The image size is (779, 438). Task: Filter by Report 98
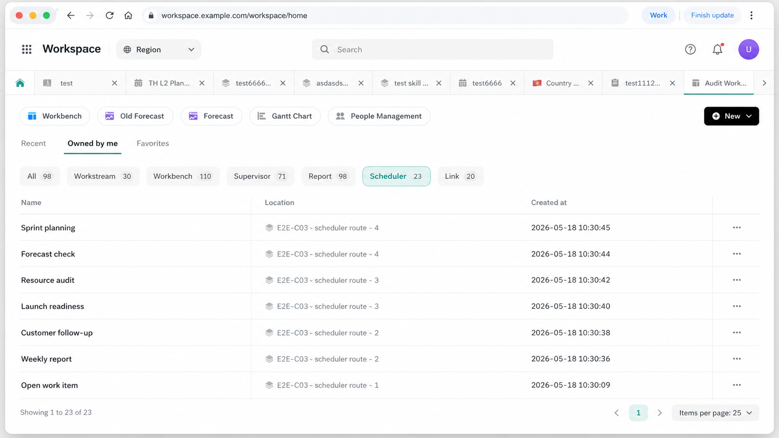[328, 176]
